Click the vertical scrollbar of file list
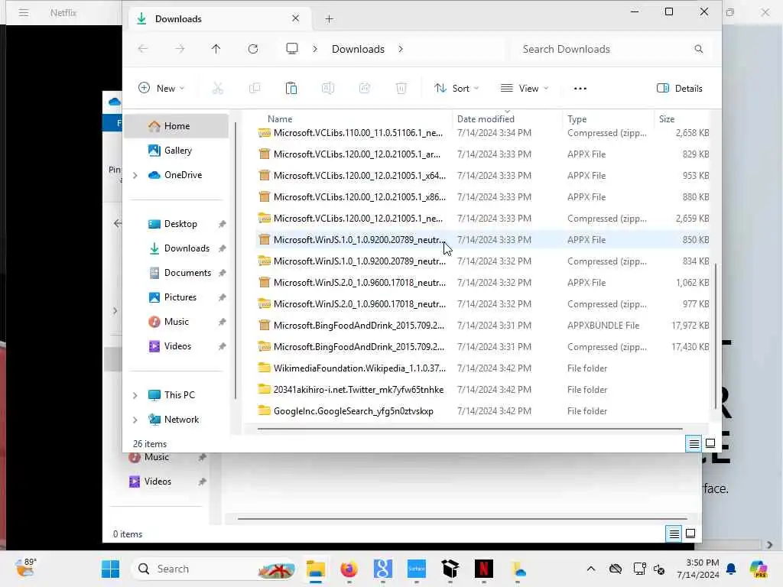 click(x=716, y=336)
